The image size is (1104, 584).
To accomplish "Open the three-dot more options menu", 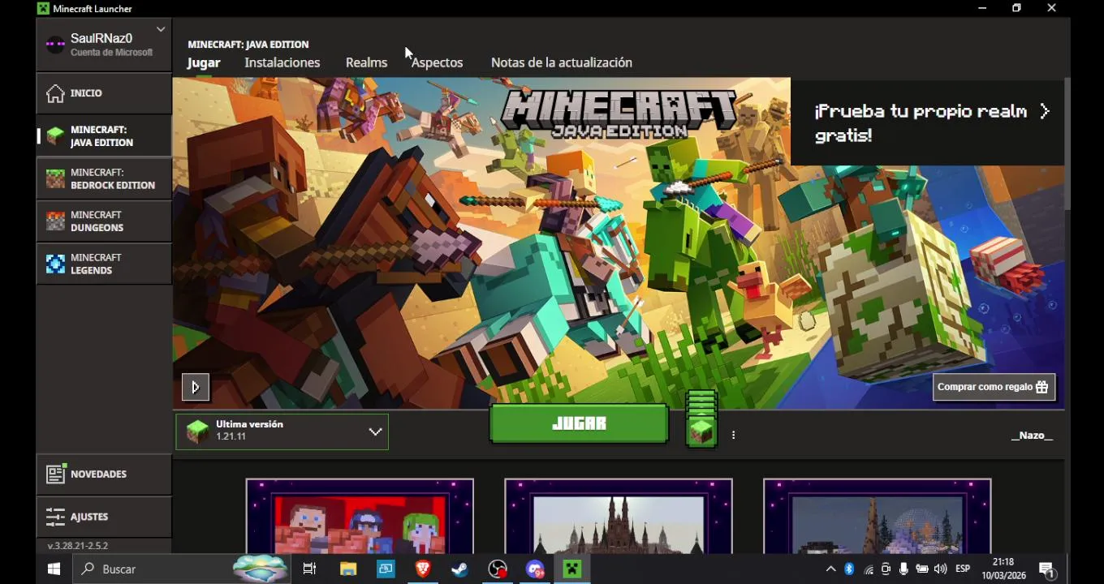I will click(733, 435).
